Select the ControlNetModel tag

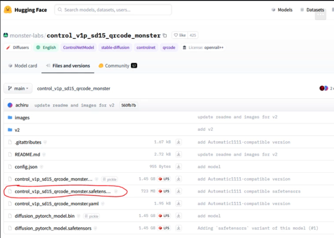[79, 48]
